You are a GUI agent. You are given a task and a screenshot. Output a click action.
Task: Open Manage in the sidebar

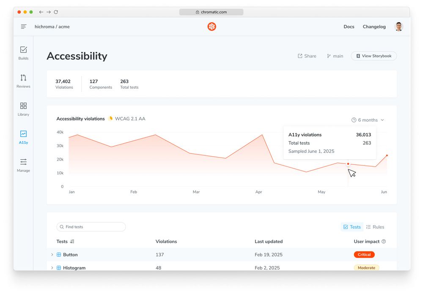(x=23, y=165)
